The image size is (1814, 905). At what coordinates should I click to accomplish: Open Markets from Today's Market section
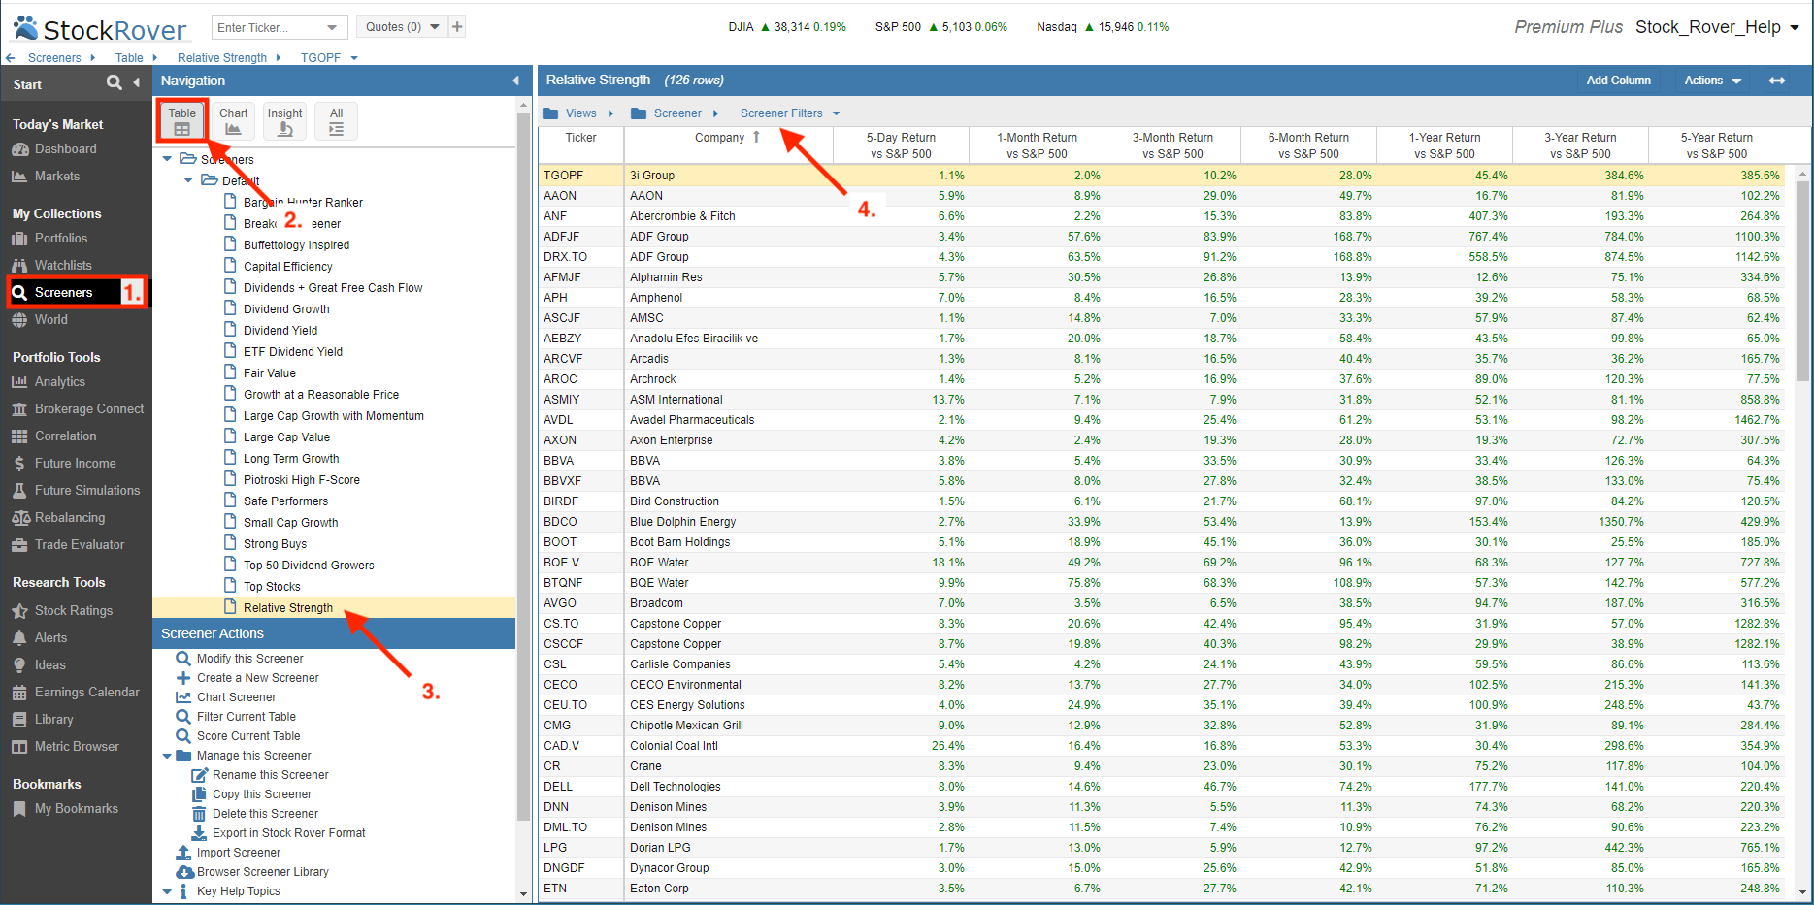coord(56,177)
